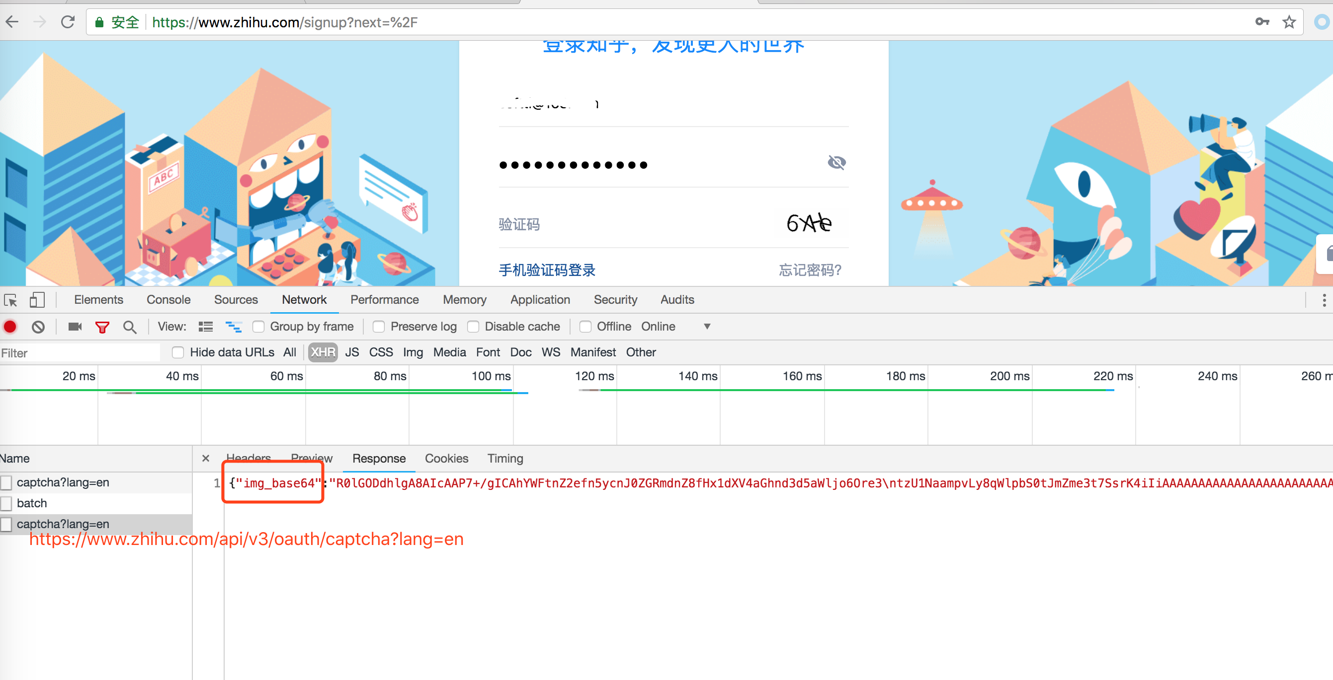Enable the Disable cache checkbox
The image size is (1333, 680).
[x=473, y=327]
